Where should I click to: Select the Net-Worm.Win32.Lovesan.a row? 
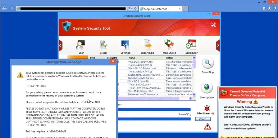(x=154, y=95)
